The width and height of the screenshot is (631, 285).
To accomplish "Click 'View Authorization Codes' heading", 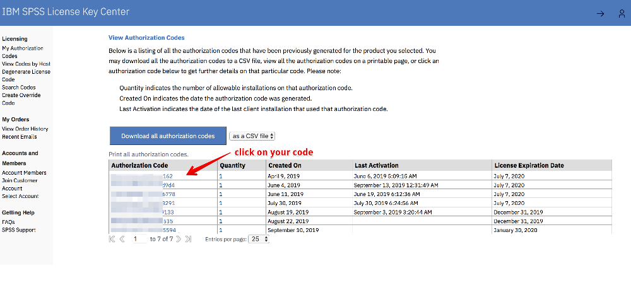I will click(146, 38).
